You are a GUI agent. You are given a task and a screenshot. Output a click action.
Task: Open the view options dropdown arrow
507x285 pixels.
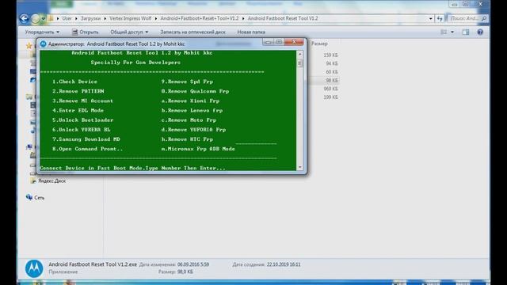452,32
